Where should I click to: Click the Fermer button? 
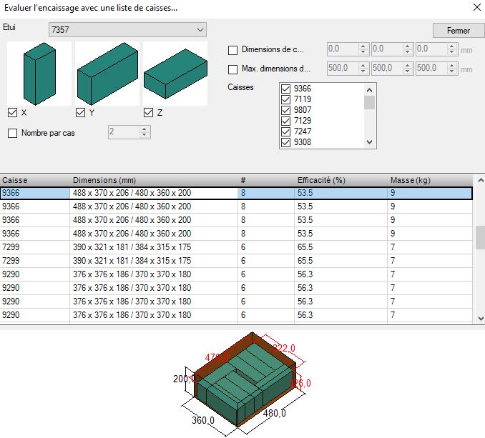tap(459, 31)
